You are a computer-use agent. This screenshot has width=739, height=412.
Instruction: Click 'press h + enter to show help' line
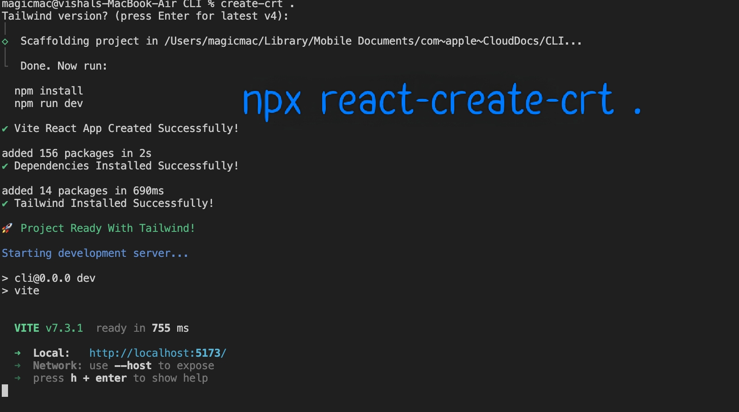(x=120, y=378)
